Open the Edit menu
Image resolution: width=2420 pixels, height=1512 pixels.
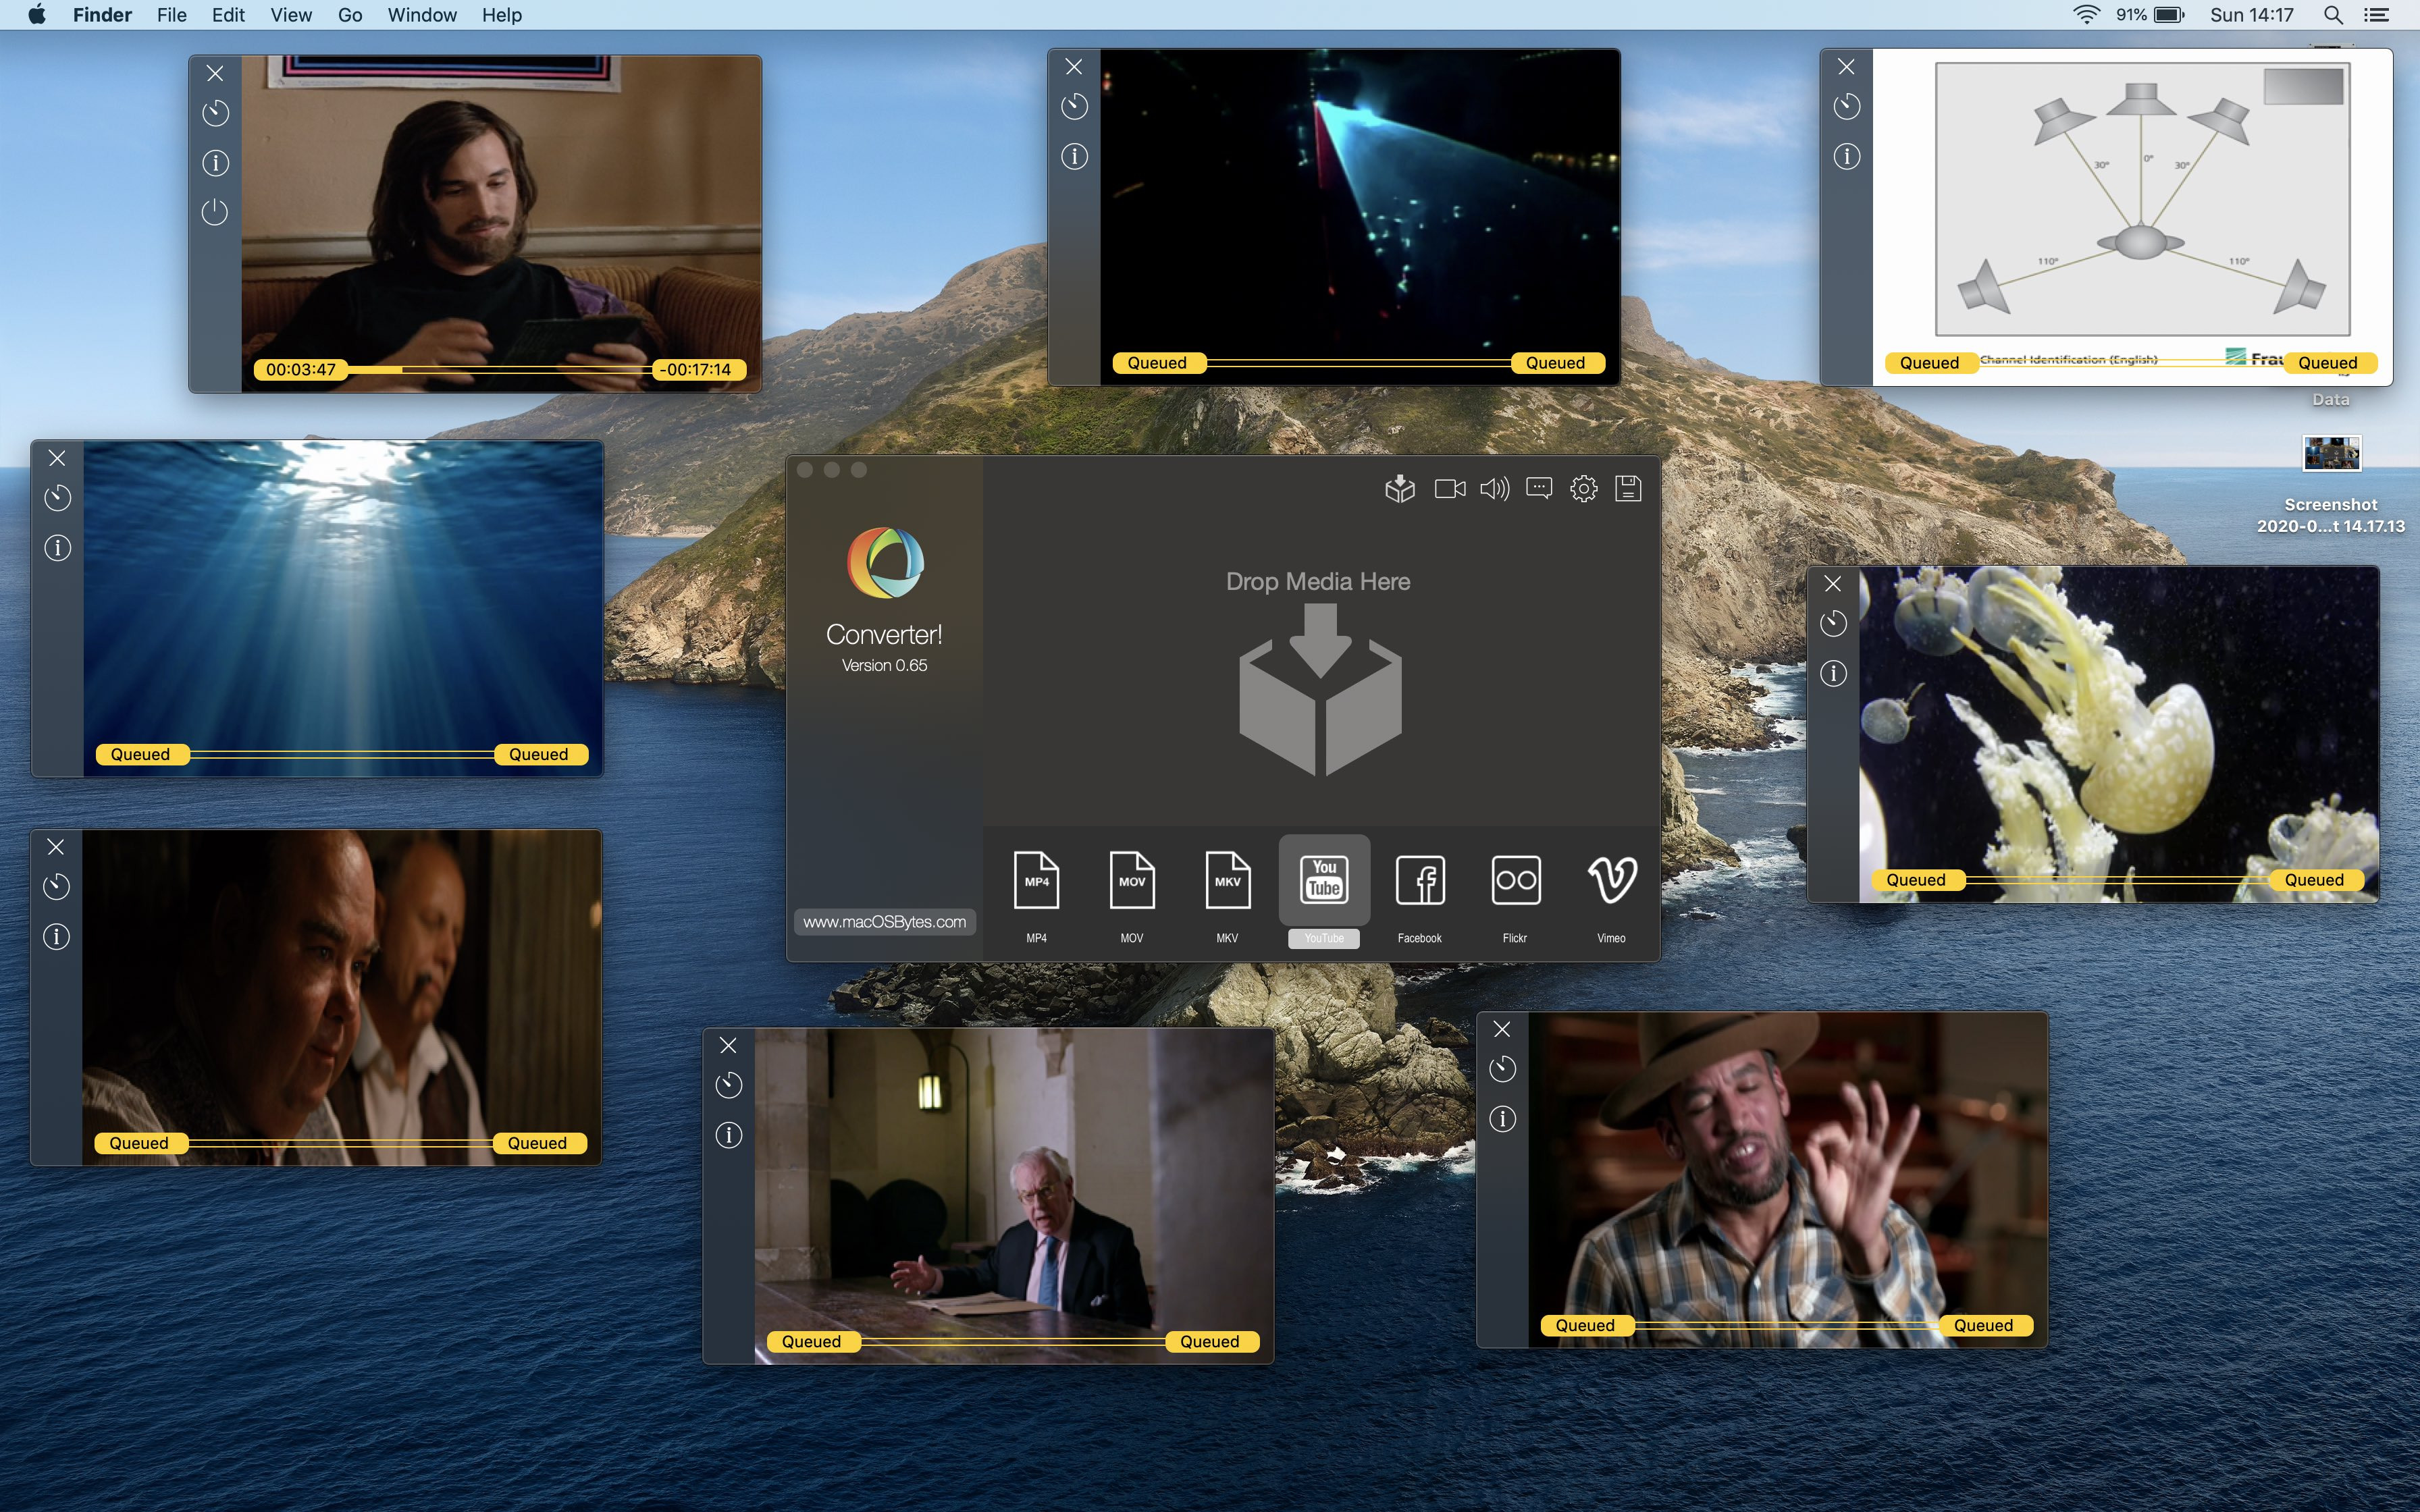coord(228,15)
